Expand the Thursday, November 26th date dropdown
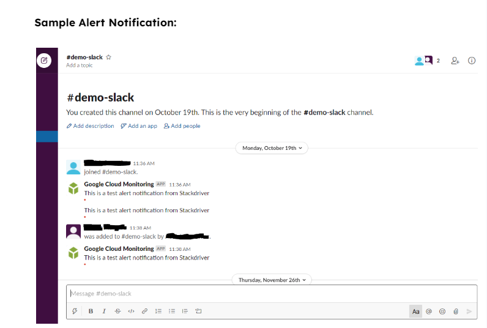This screenshot has width=487, height=328. pos(272,280)
